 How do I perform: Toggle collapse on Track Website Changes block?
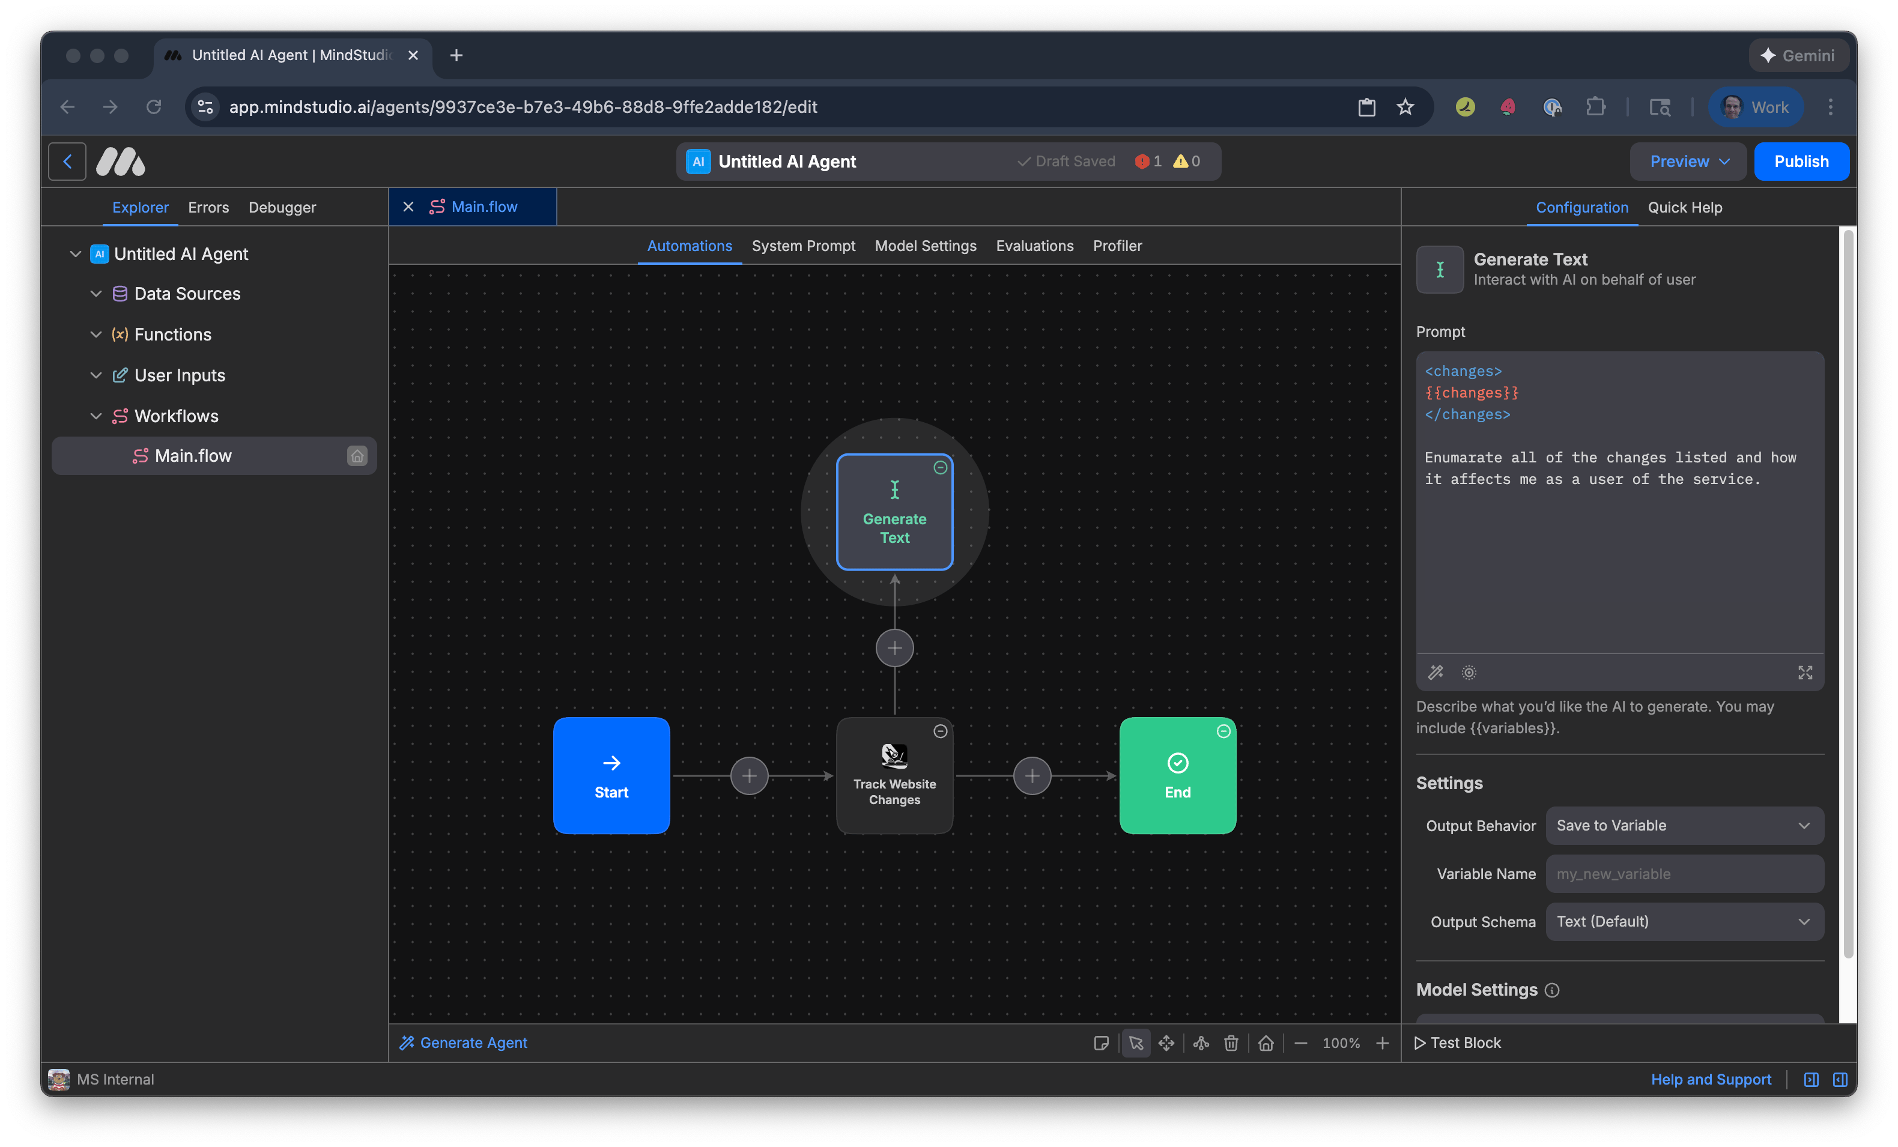tap(940, 731)
